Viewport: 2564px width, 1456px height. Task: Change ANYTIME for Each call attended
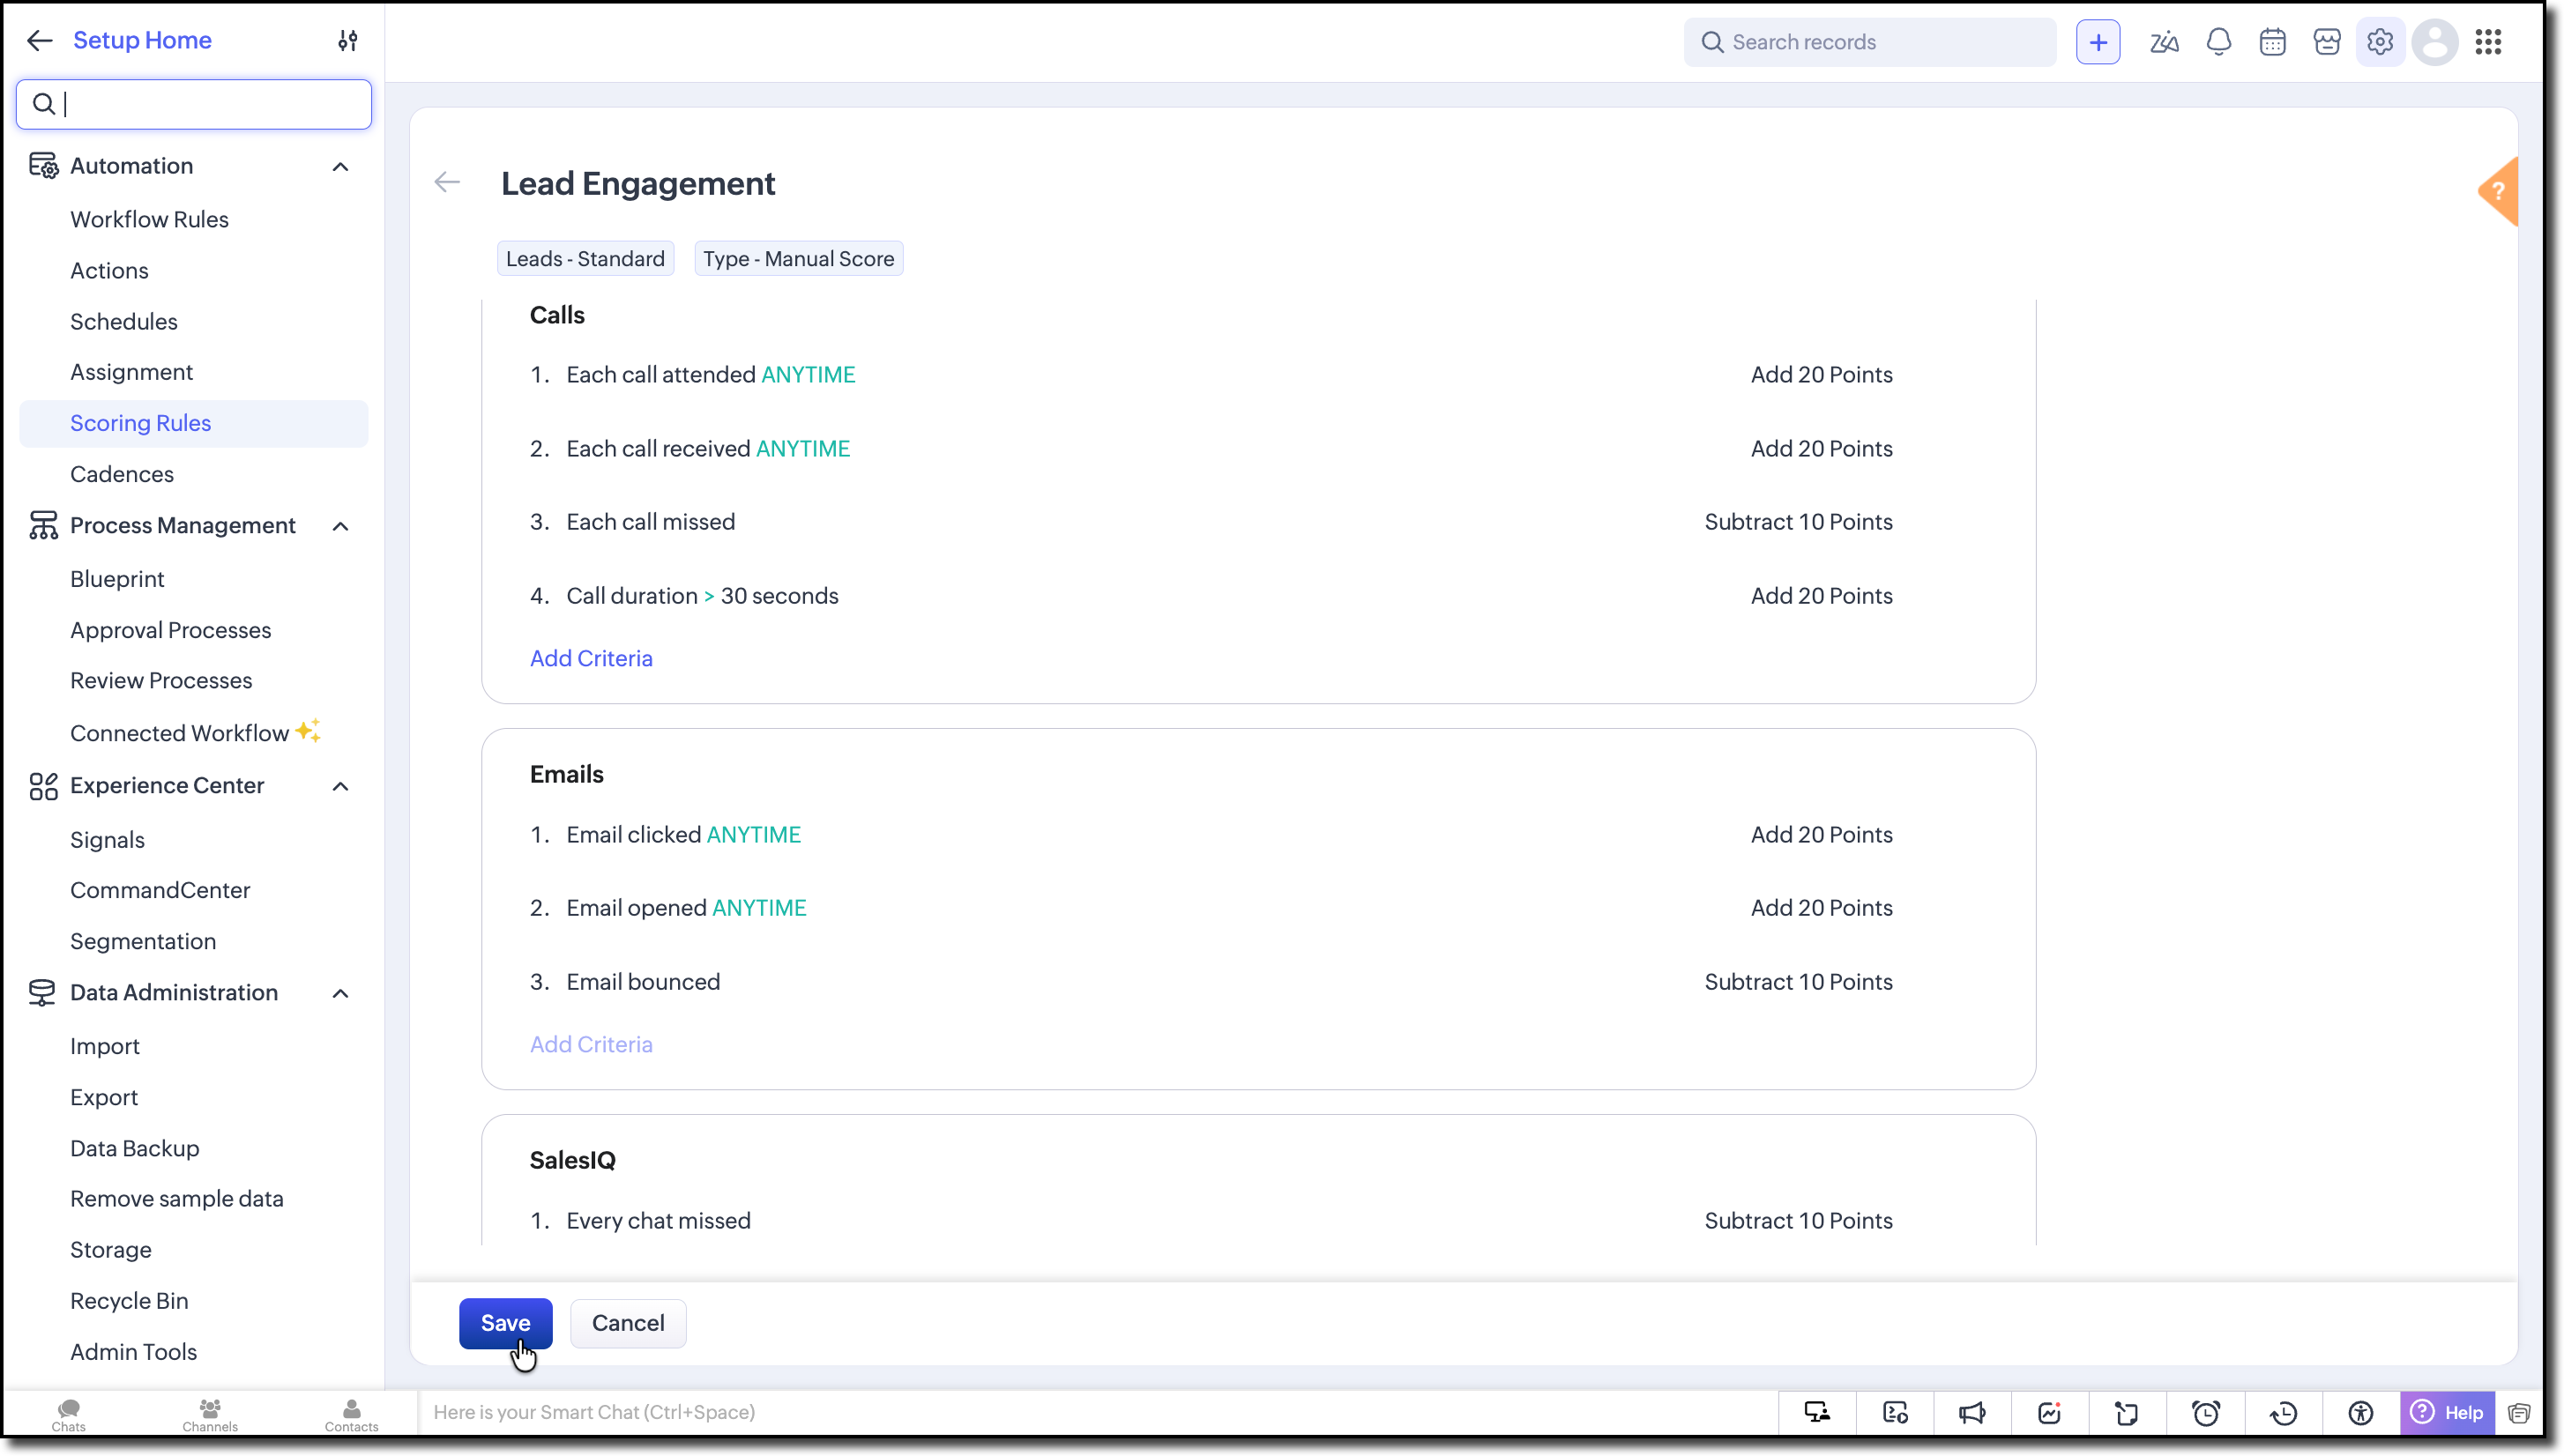click(x=809, y=374)
